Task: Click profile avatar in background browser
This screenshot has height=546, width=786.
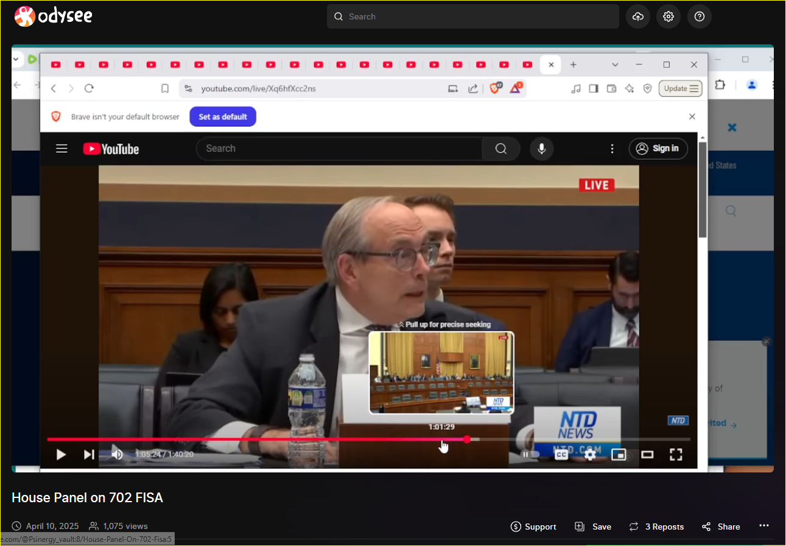Action: (x=752, y=85)
